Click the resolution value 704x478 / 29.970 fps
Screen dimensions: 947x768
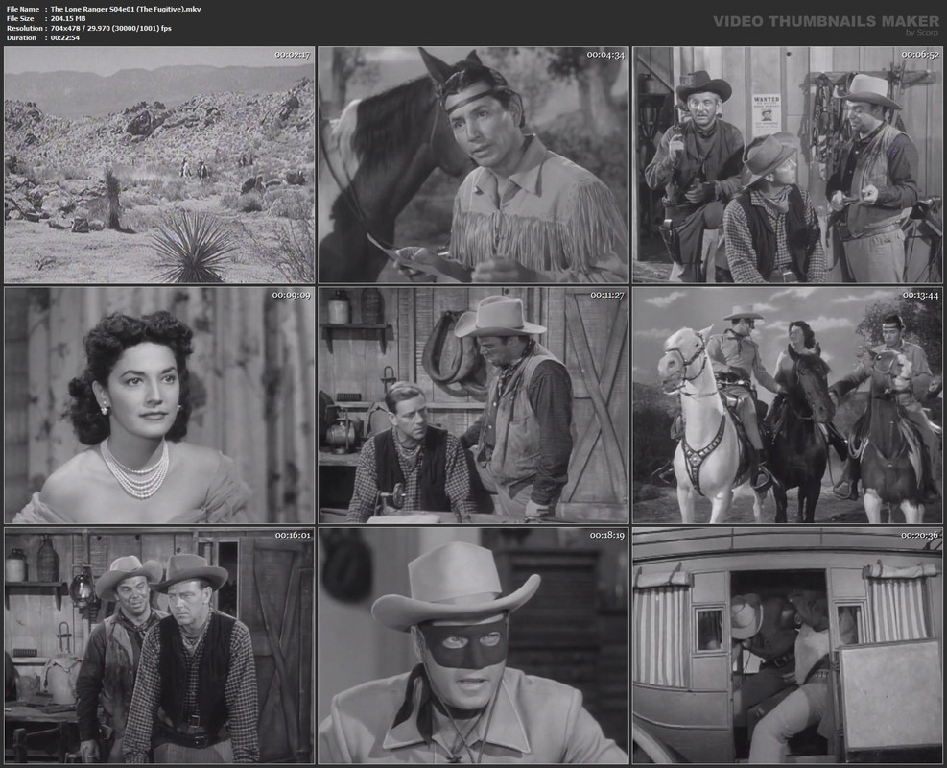(x=110, y=29)
